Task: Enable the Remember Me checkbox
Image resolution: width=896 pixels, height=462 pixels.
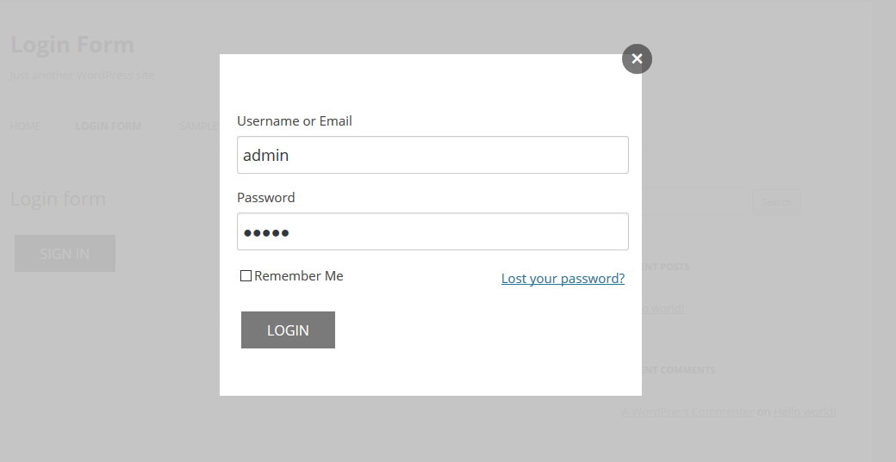Action: click(246, 276)
